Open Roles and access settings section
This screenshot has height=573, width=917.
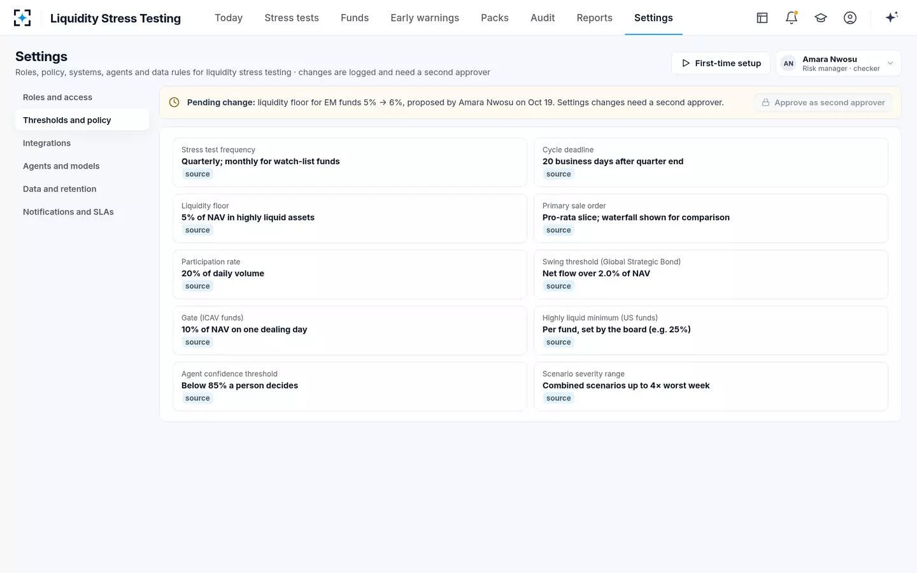pos(82,97)
